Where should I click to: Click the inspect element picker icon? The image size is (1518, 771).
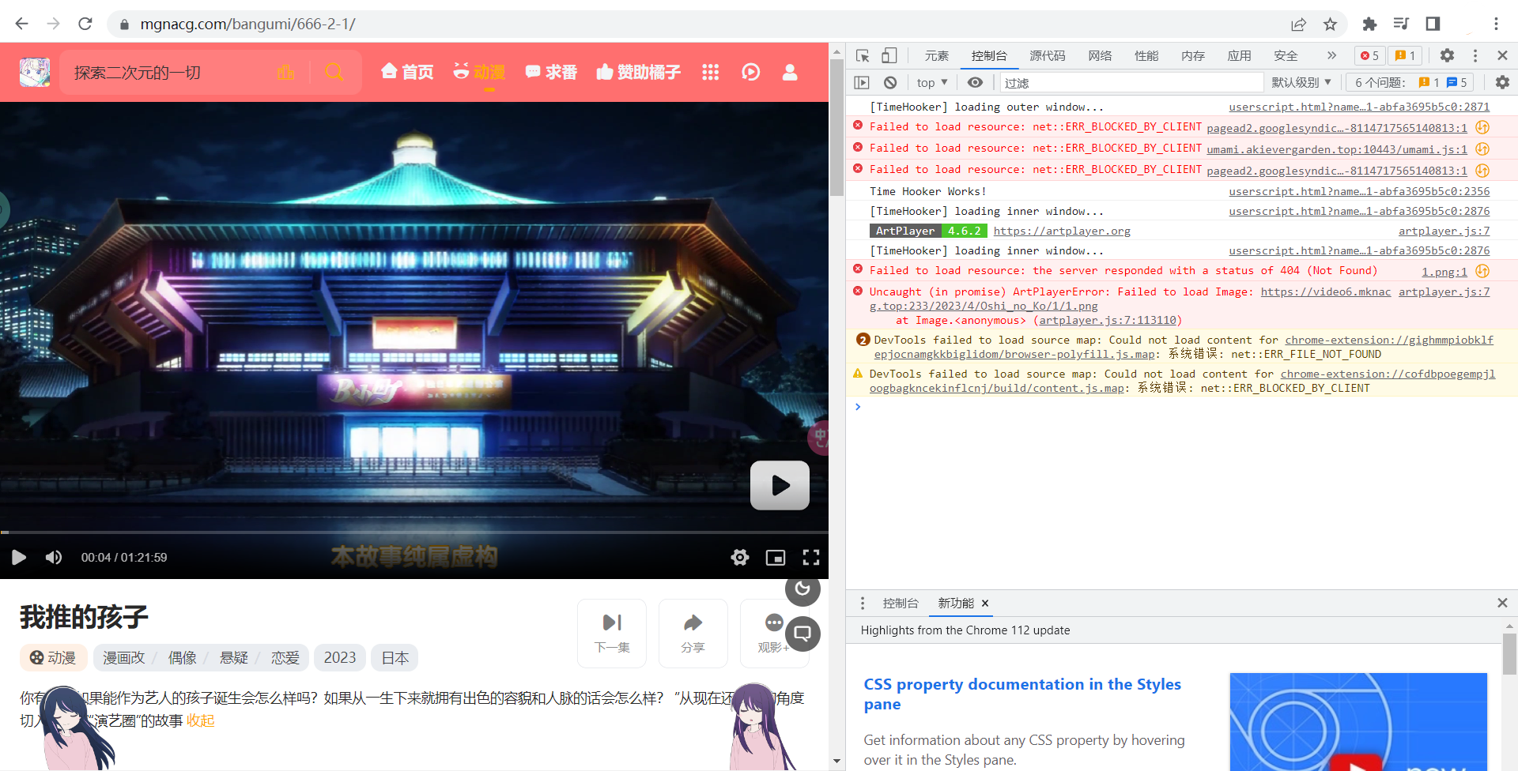(x=863, y=55)
